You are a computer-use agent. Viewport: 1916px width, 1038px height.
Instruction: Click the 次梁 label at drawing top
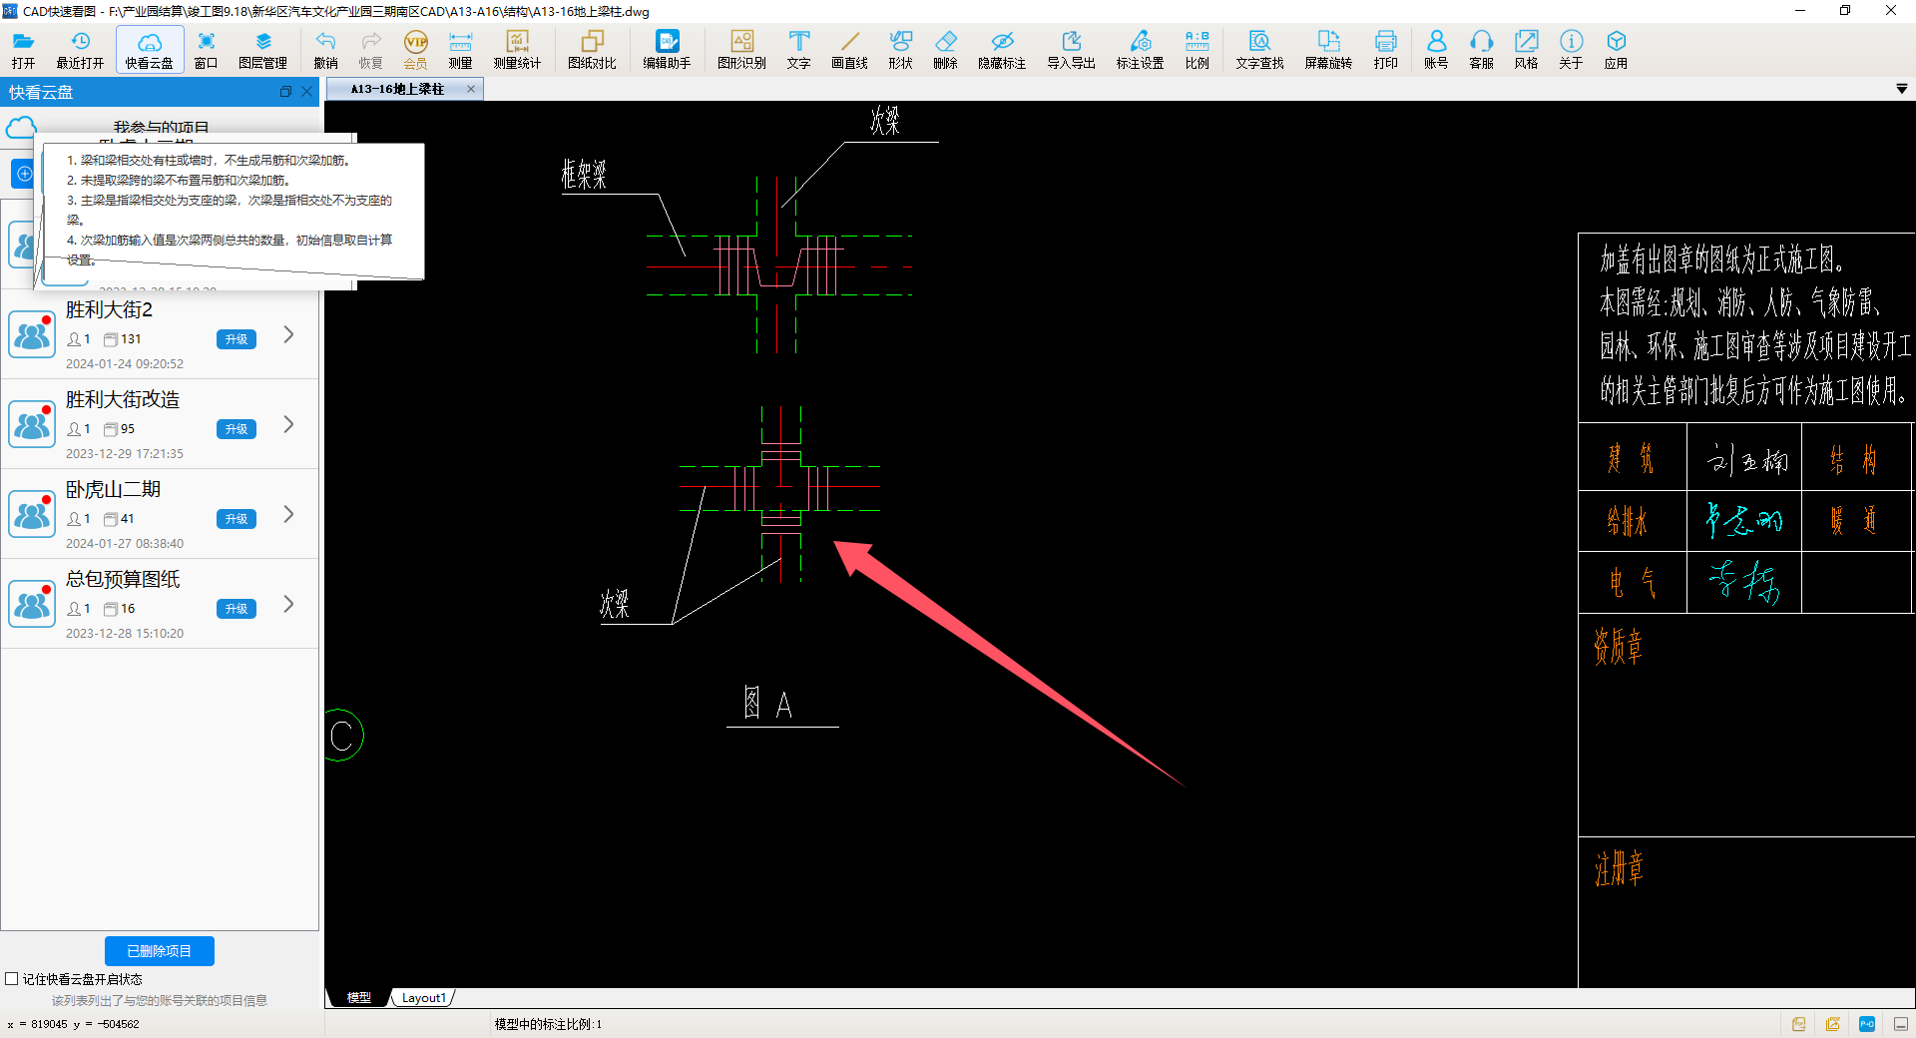click(x=885, y=121)
